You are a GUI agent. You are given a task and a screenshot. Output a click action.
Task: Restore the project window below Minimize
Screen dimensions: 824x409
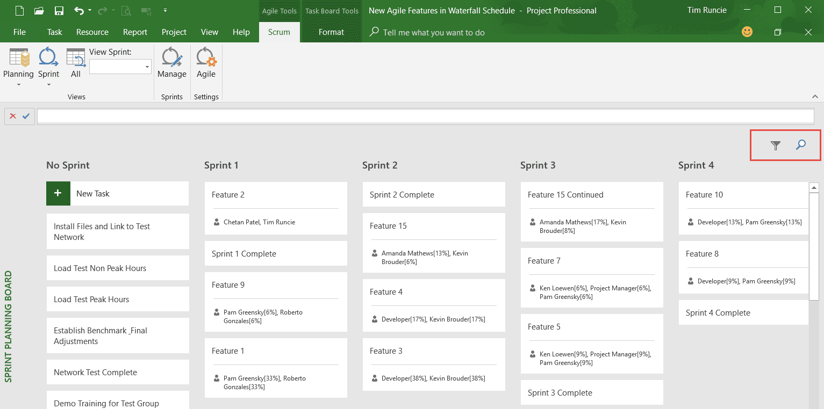[777, 32]
